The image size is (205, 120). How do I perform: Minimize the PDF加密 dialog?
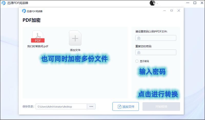165,11
